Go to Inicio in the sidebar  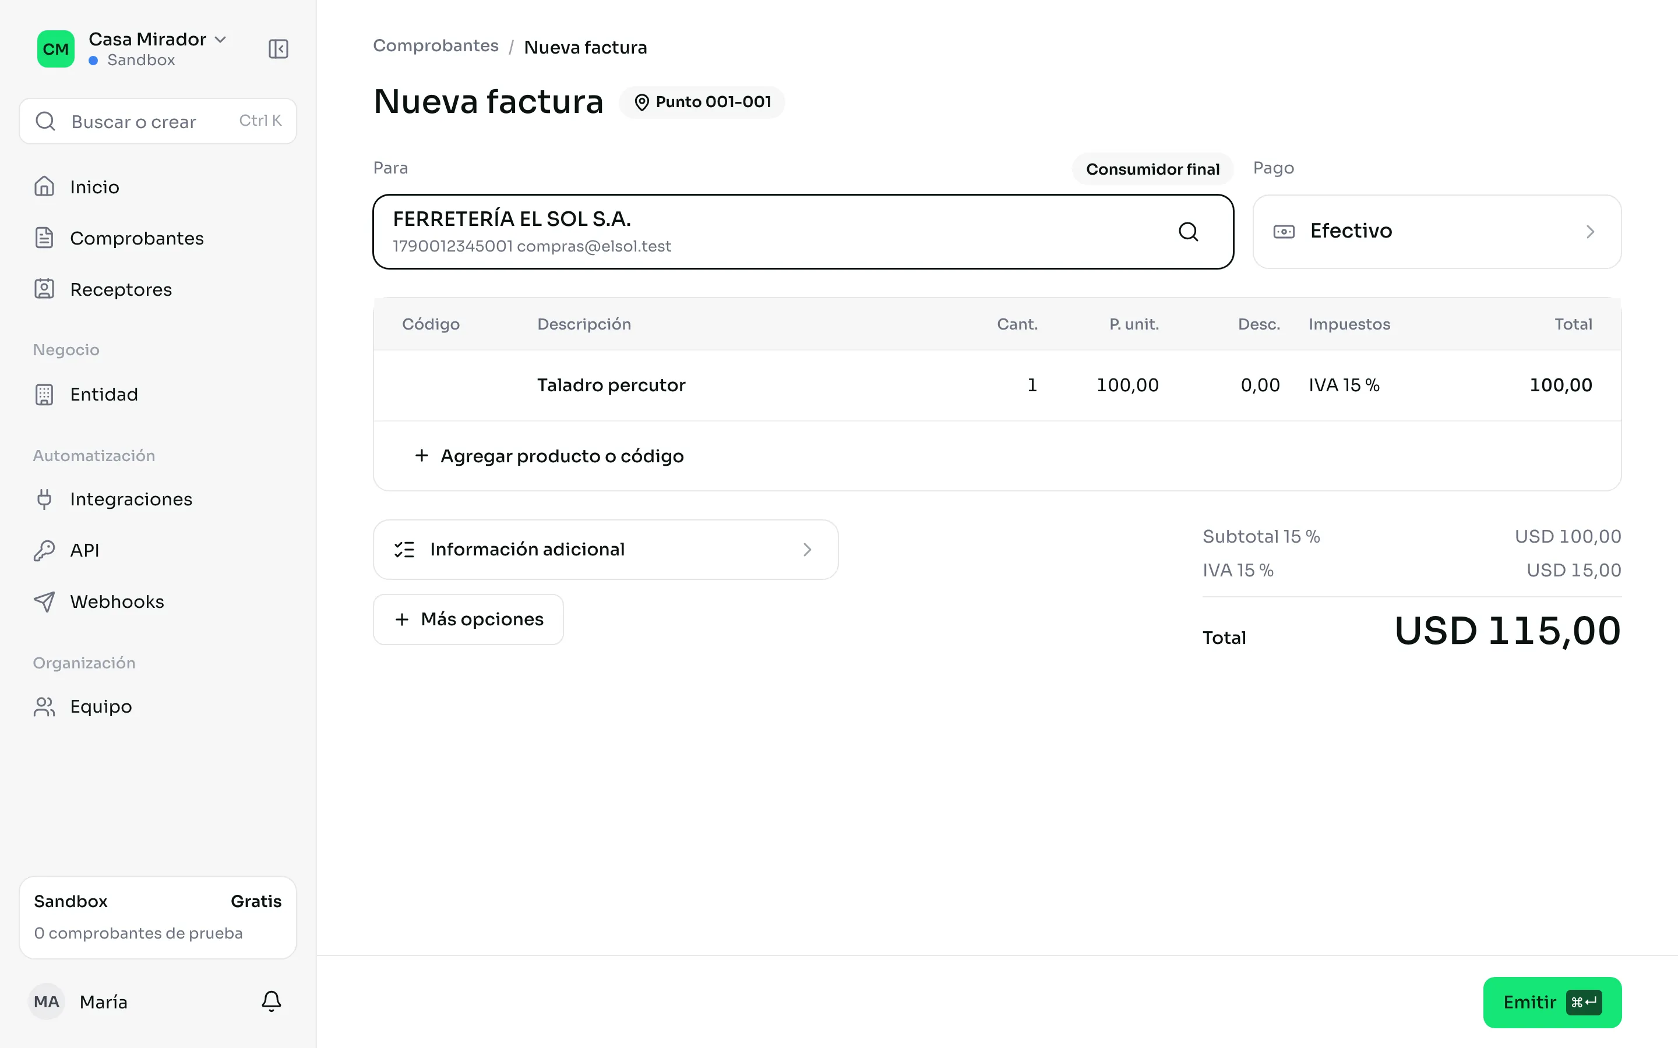157,186
